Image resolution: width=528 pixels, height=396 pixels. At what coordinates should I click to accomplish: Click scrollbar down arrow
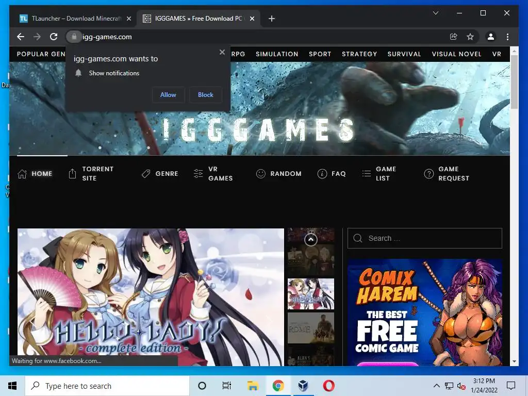click(514, 361)
